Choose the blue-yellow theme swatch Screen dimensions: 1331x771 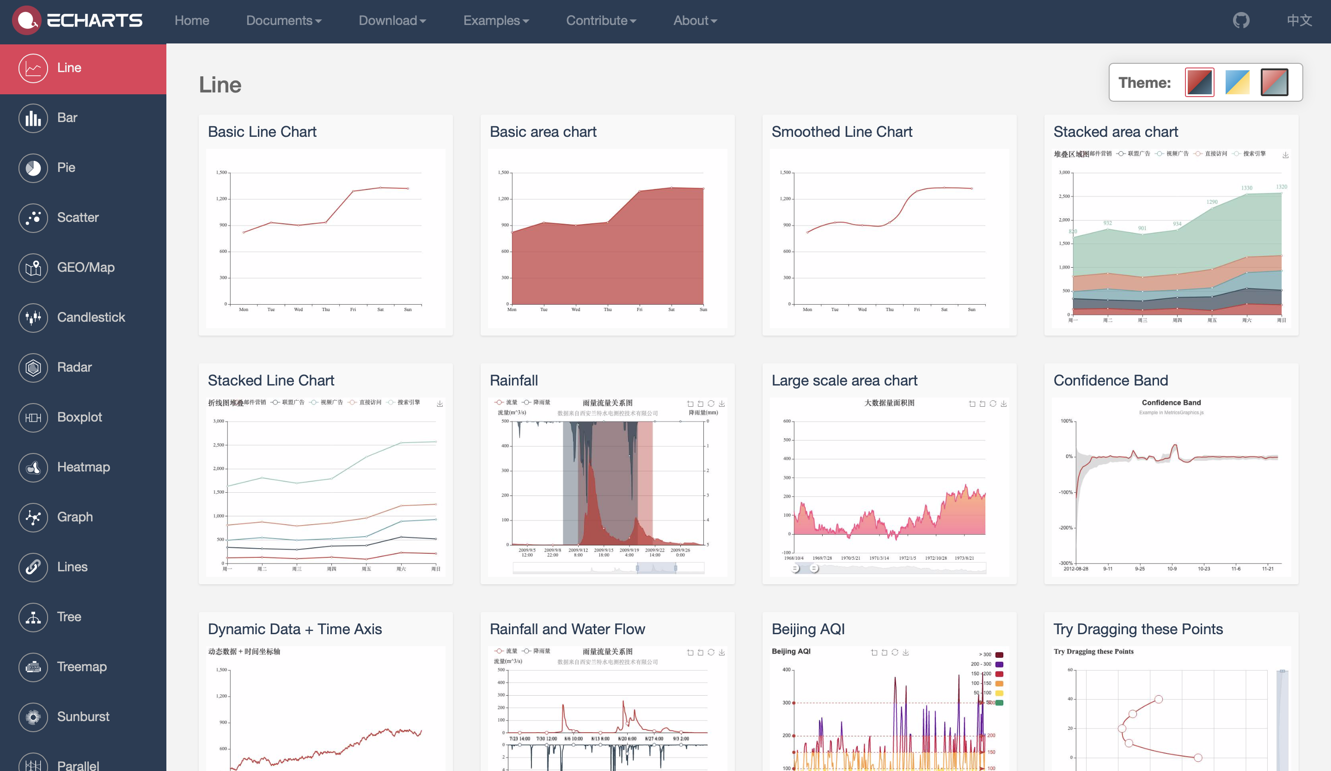coord(1237,82)
